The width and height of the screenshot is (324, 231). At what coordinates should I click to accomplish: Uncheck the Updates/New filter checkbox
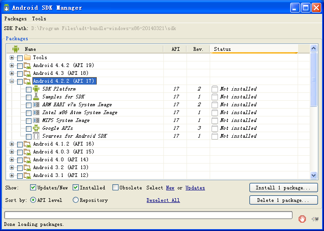click(33, 187)
